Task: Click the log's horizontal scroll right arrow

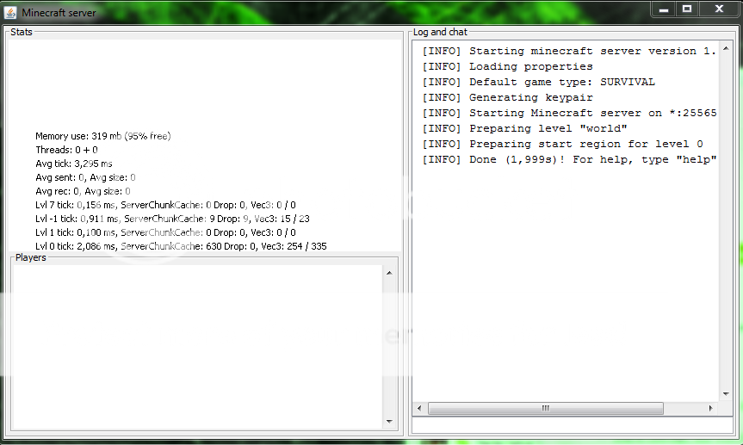Action: 711,408
